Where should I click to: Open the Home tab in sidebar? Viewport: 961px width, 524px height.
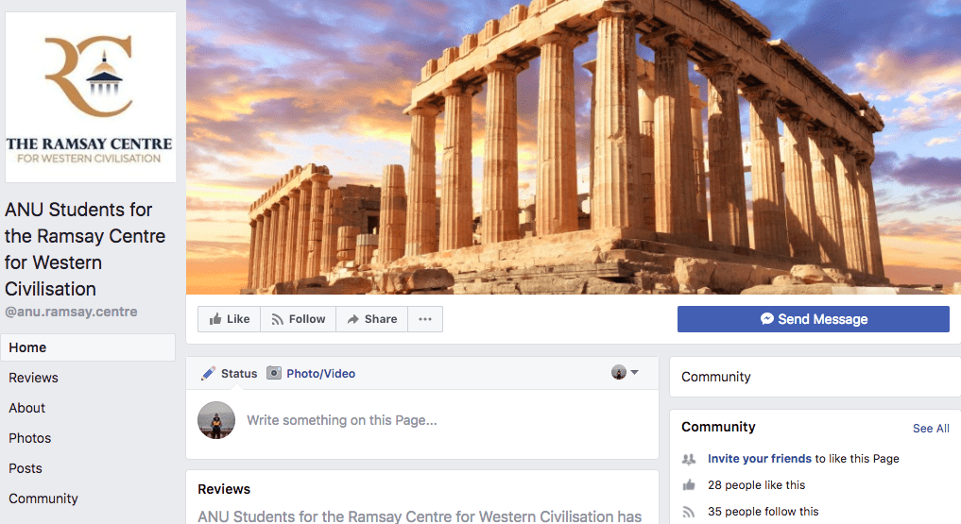point(88,347)
